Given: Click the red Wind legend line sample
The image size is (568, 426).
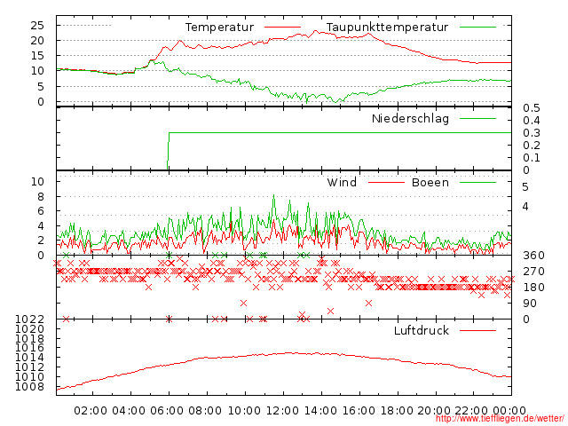Looking at the screenshot, I should coord(386,182).
